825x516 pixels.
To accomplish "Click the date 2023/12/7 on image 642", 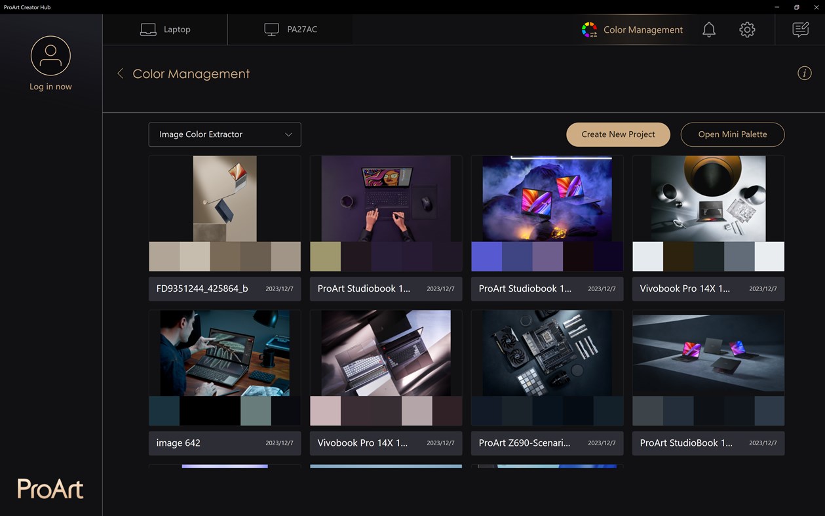I will click(279, 443).
